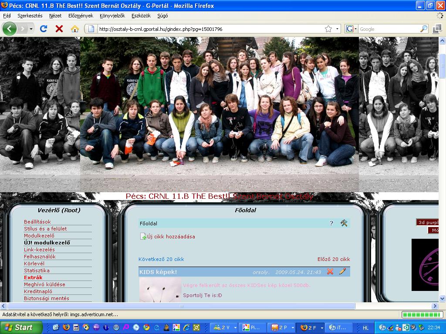Open the help question mark in the Főoldal bar
This screenshot has width=446, height=334.
(331, 223)
